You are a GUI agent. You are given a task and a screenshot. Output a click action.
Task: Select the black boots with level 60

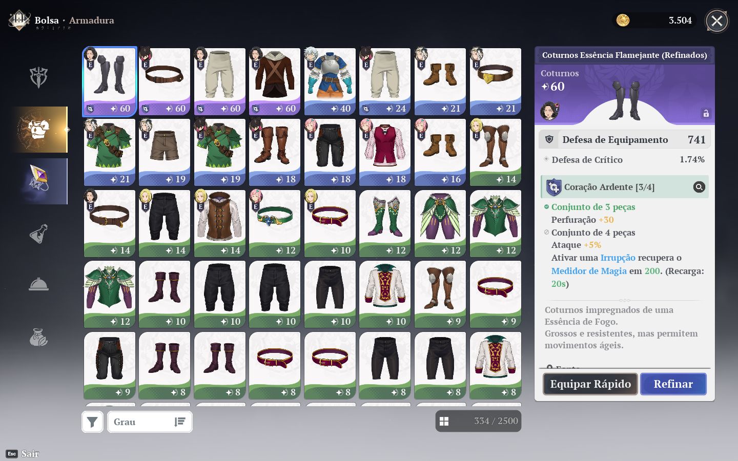coord(110,82)
